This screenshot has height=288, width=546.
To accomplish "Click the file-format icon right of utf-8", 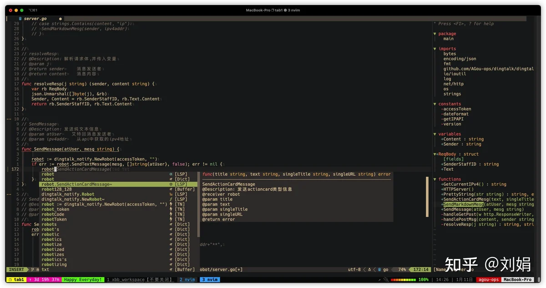I will pos(369,269).
